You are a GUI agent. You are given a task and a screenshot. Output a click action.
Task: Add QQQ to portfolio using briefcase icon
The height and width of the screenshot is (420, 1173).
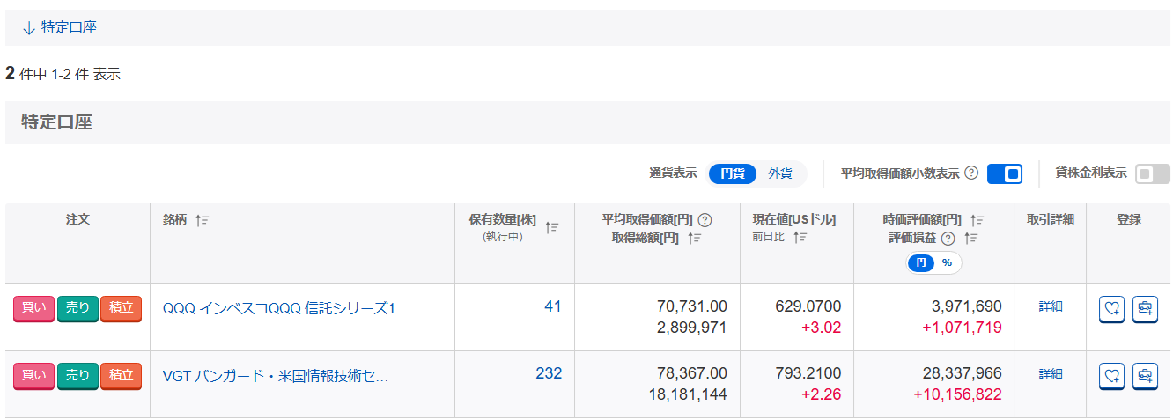tap(1145, 308)
